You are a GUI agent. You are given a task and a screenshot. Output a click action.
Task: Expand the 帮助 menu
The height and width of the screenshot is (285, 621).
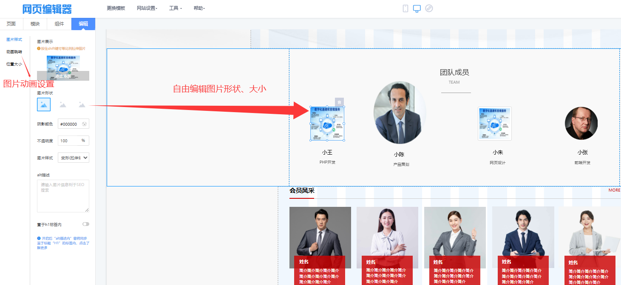(199, 8)
